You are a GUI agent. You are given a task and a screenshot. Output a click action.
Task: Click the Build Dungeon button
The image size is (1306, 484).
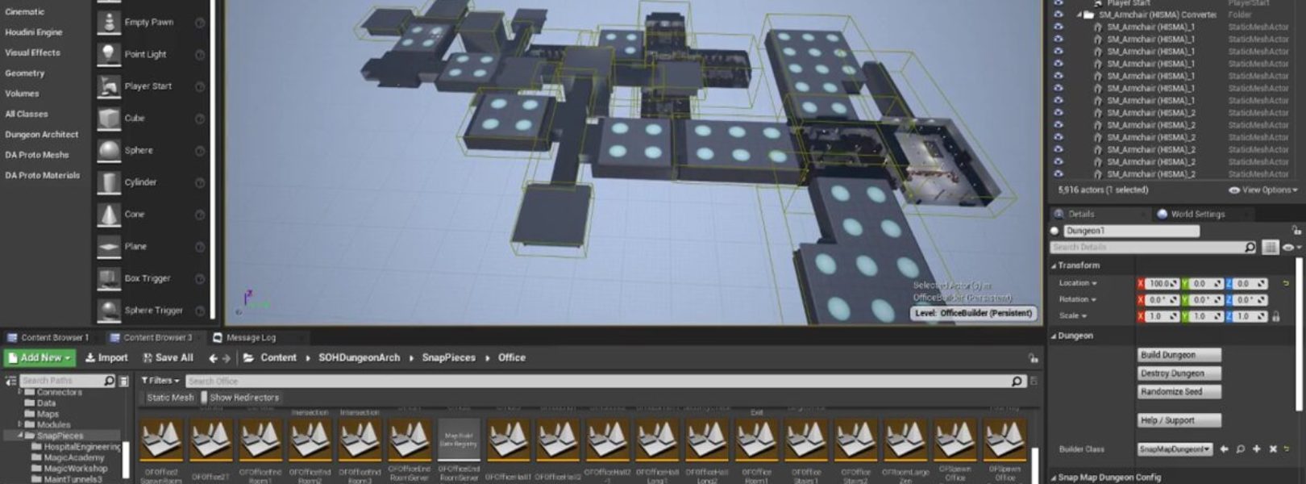tap(1179, 355)
